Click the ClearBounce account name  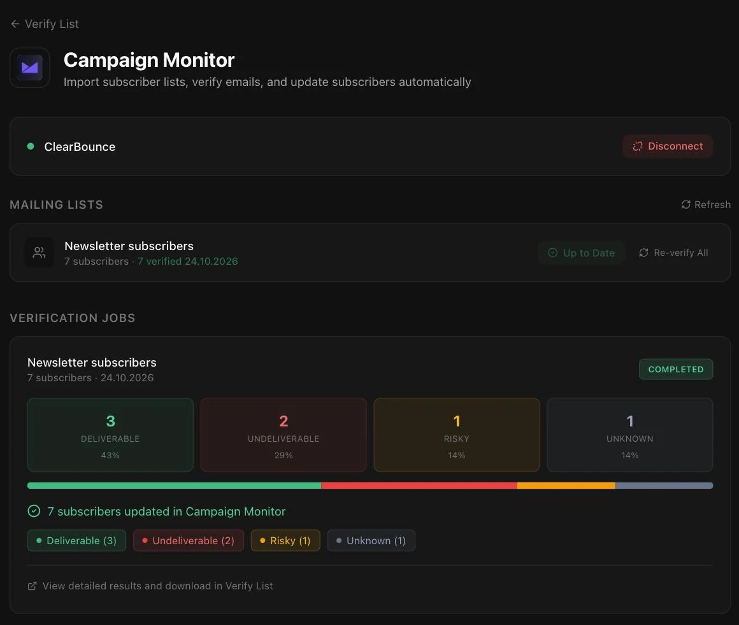point(80,147)
